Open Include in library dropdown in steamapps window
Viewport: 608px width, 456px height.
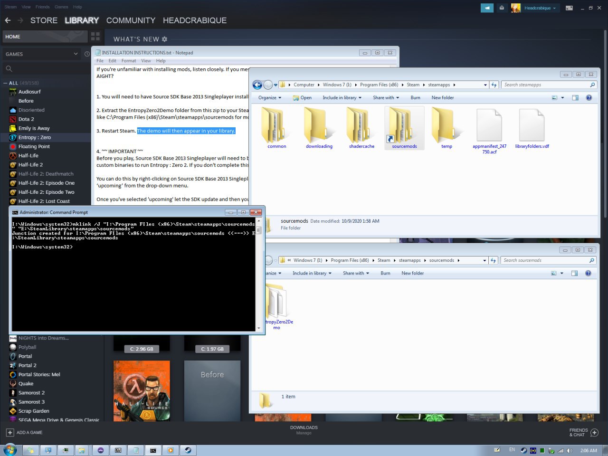coord(342,98)
